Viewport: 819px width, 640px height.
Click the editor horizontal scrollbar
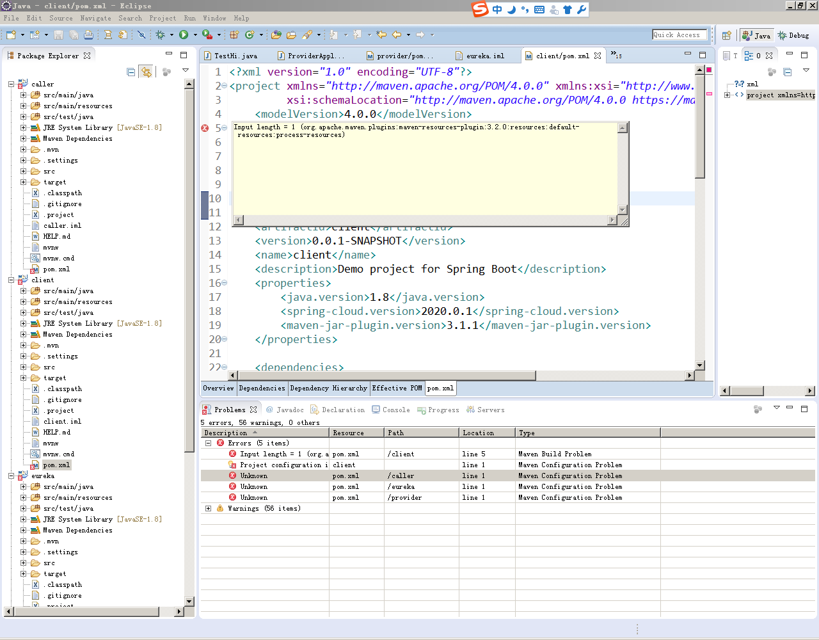click(462, 376)
